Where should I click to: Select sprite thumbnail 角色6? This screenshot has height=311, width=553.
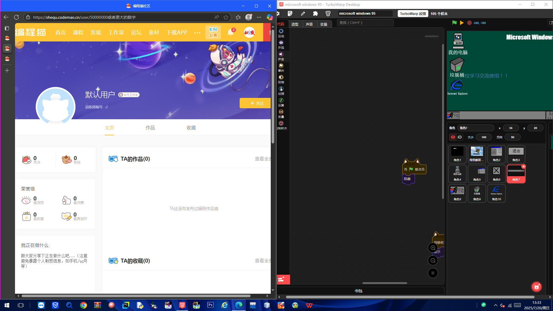point(497,174)
